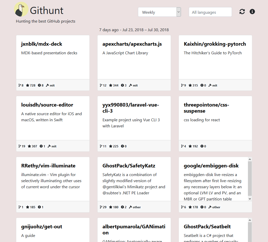This screenshot has height=242, width=268.
Task: Open the info icon in the header
Action: tap(252, 12)
